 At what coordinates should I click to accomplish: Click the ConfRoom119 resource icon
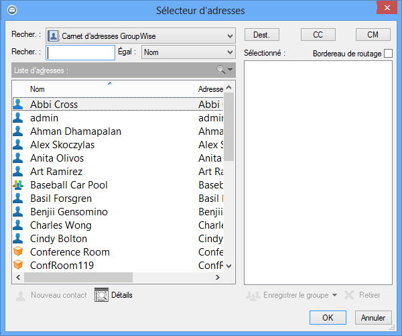[18, 266]
